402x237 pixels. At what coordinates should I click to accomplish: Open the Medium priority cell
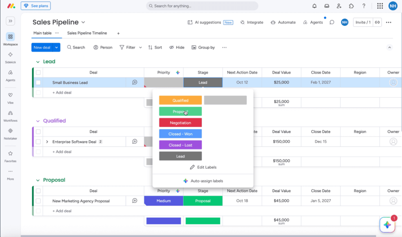(164, 201)
